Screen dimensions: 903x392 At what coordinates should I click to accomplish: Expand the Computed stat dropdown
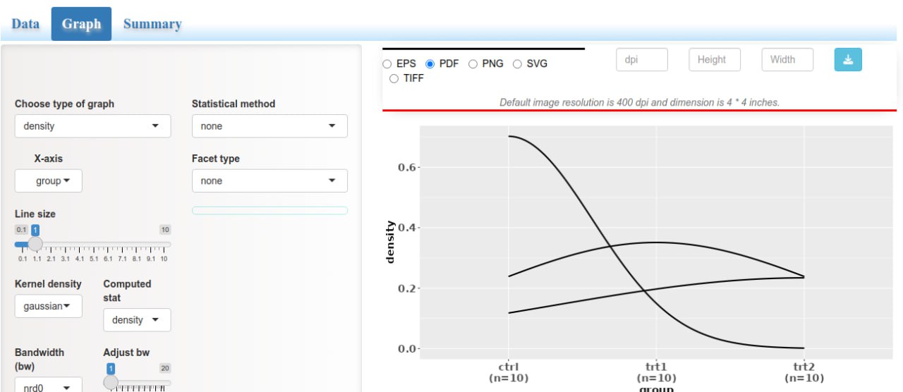(137, 320)
